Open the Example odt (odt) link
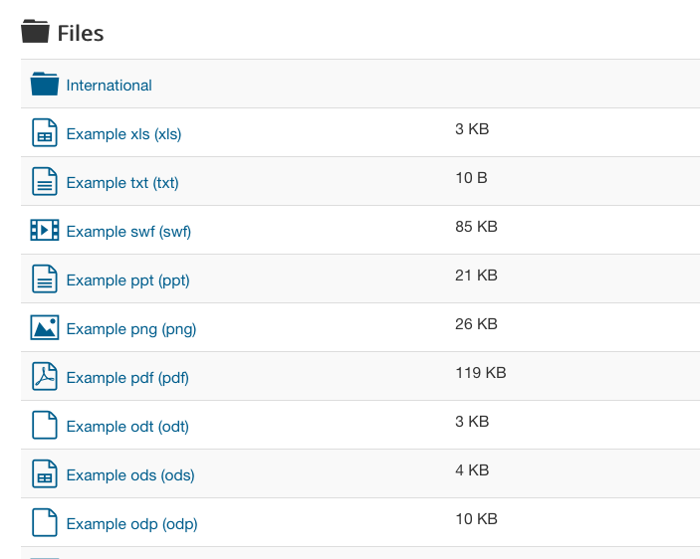700x559 pixels. tap(127, 427)
